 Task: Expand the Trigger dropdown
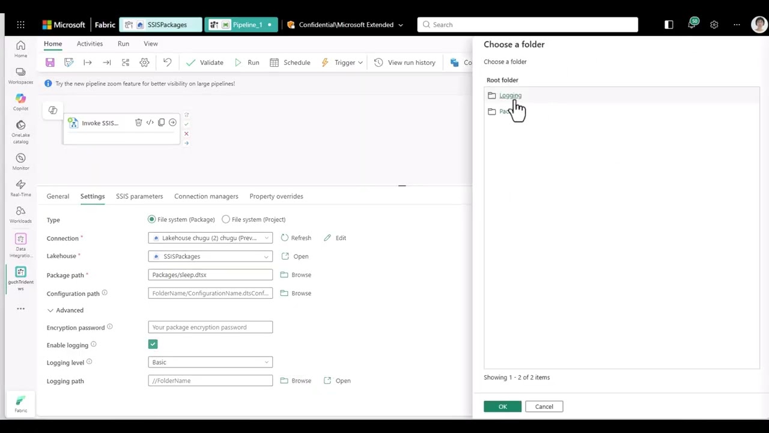[342, 63]
